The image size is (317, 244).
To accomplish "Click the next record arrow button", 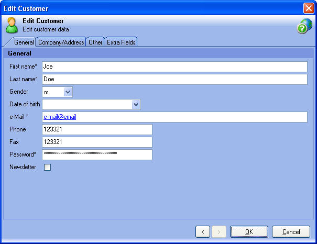I will pos(218,231).
